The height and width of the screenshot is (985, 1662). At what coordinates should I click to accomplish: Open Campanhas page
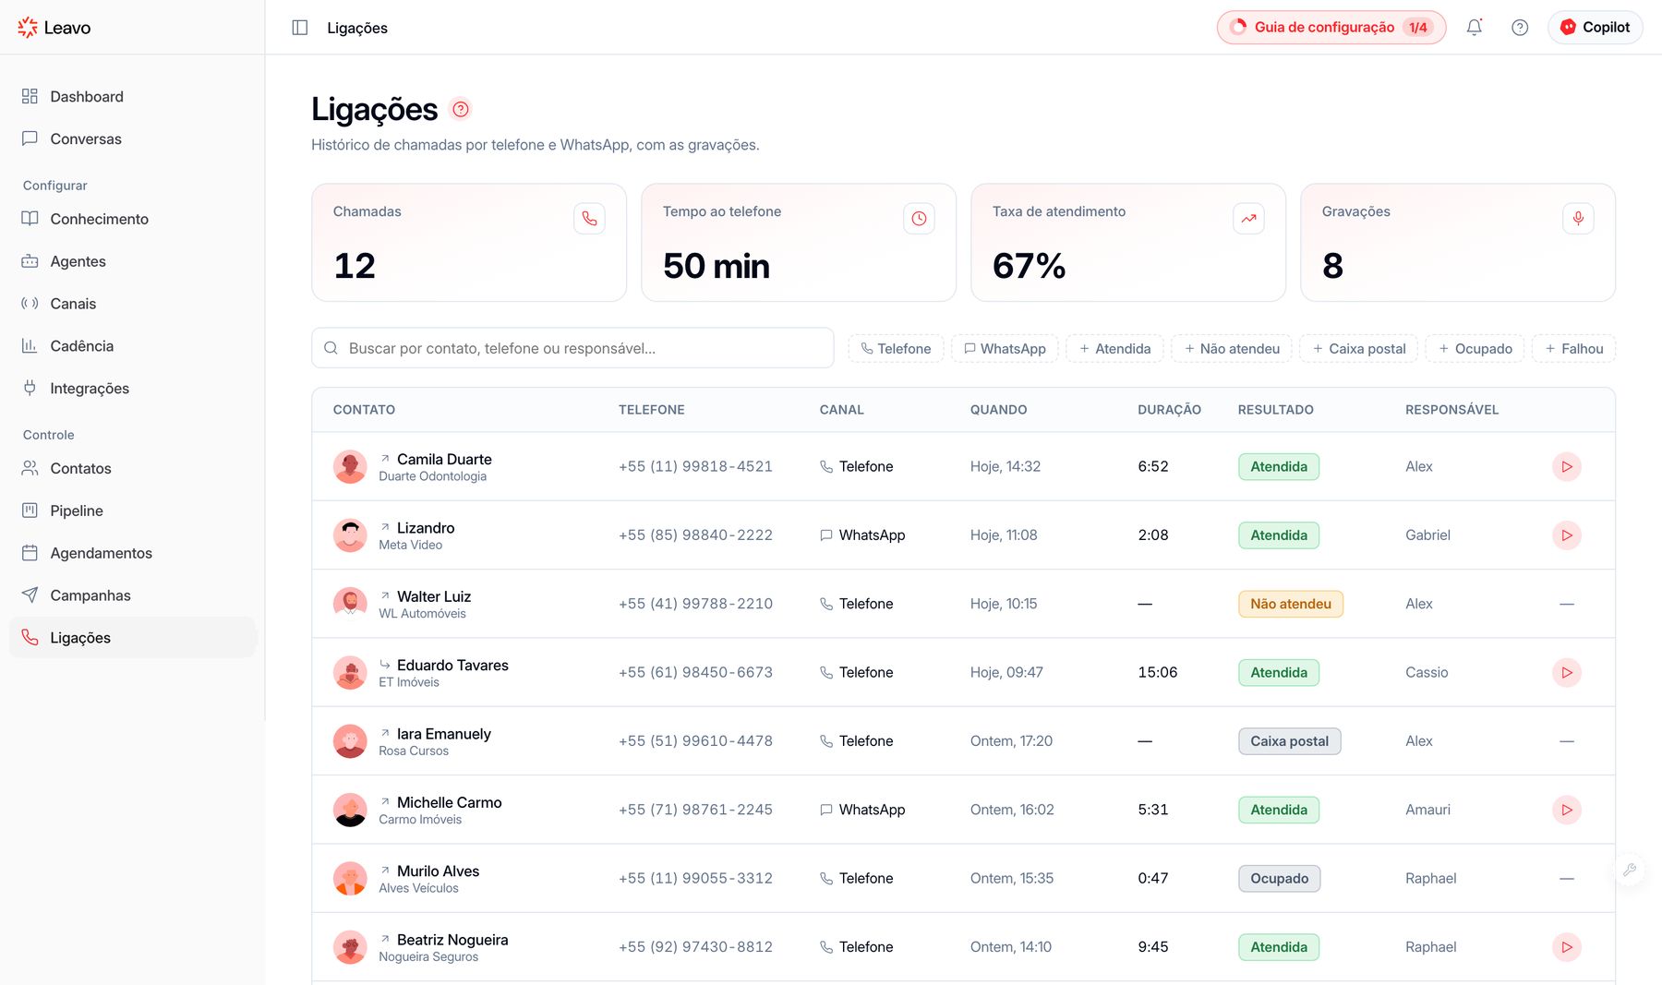tap(133, 595)
